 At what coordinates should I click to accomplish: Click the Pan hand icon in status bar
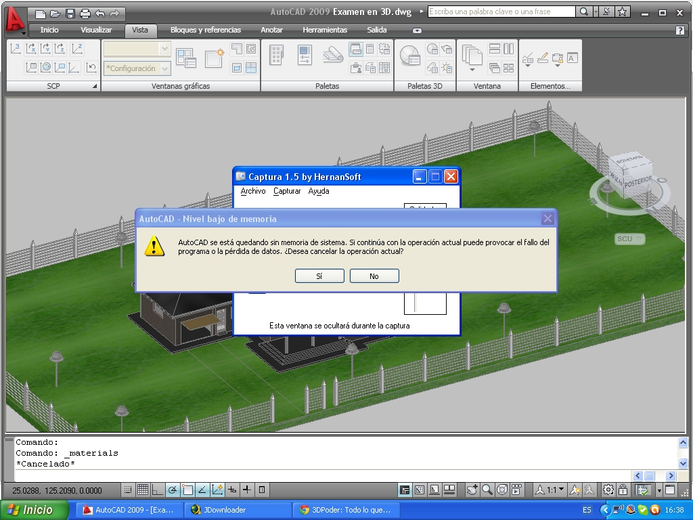(472, 490)
